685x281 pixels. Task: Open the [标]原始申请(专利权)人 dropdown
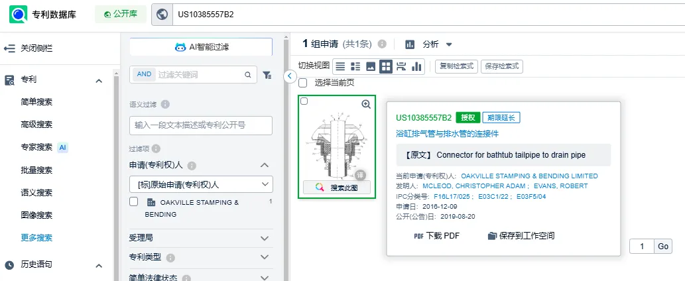201,184
